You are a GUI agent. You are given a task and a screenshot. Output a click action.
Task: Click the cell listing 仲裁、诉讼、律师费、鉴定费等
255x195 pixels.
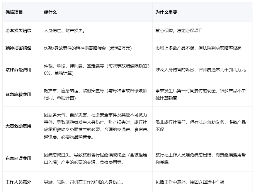point(97,70)
